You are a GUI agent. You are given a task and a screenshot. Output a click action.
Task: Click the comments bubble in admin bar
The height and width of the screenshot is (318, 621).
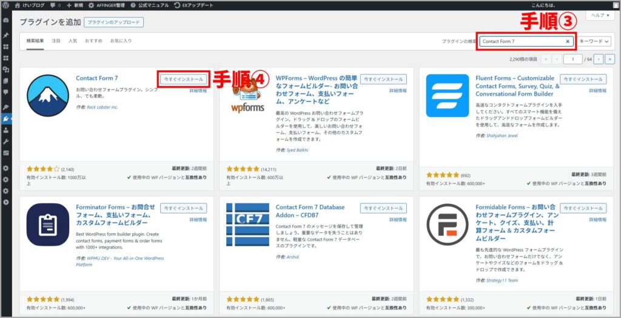pyautogui.click(x=53, y=5)
